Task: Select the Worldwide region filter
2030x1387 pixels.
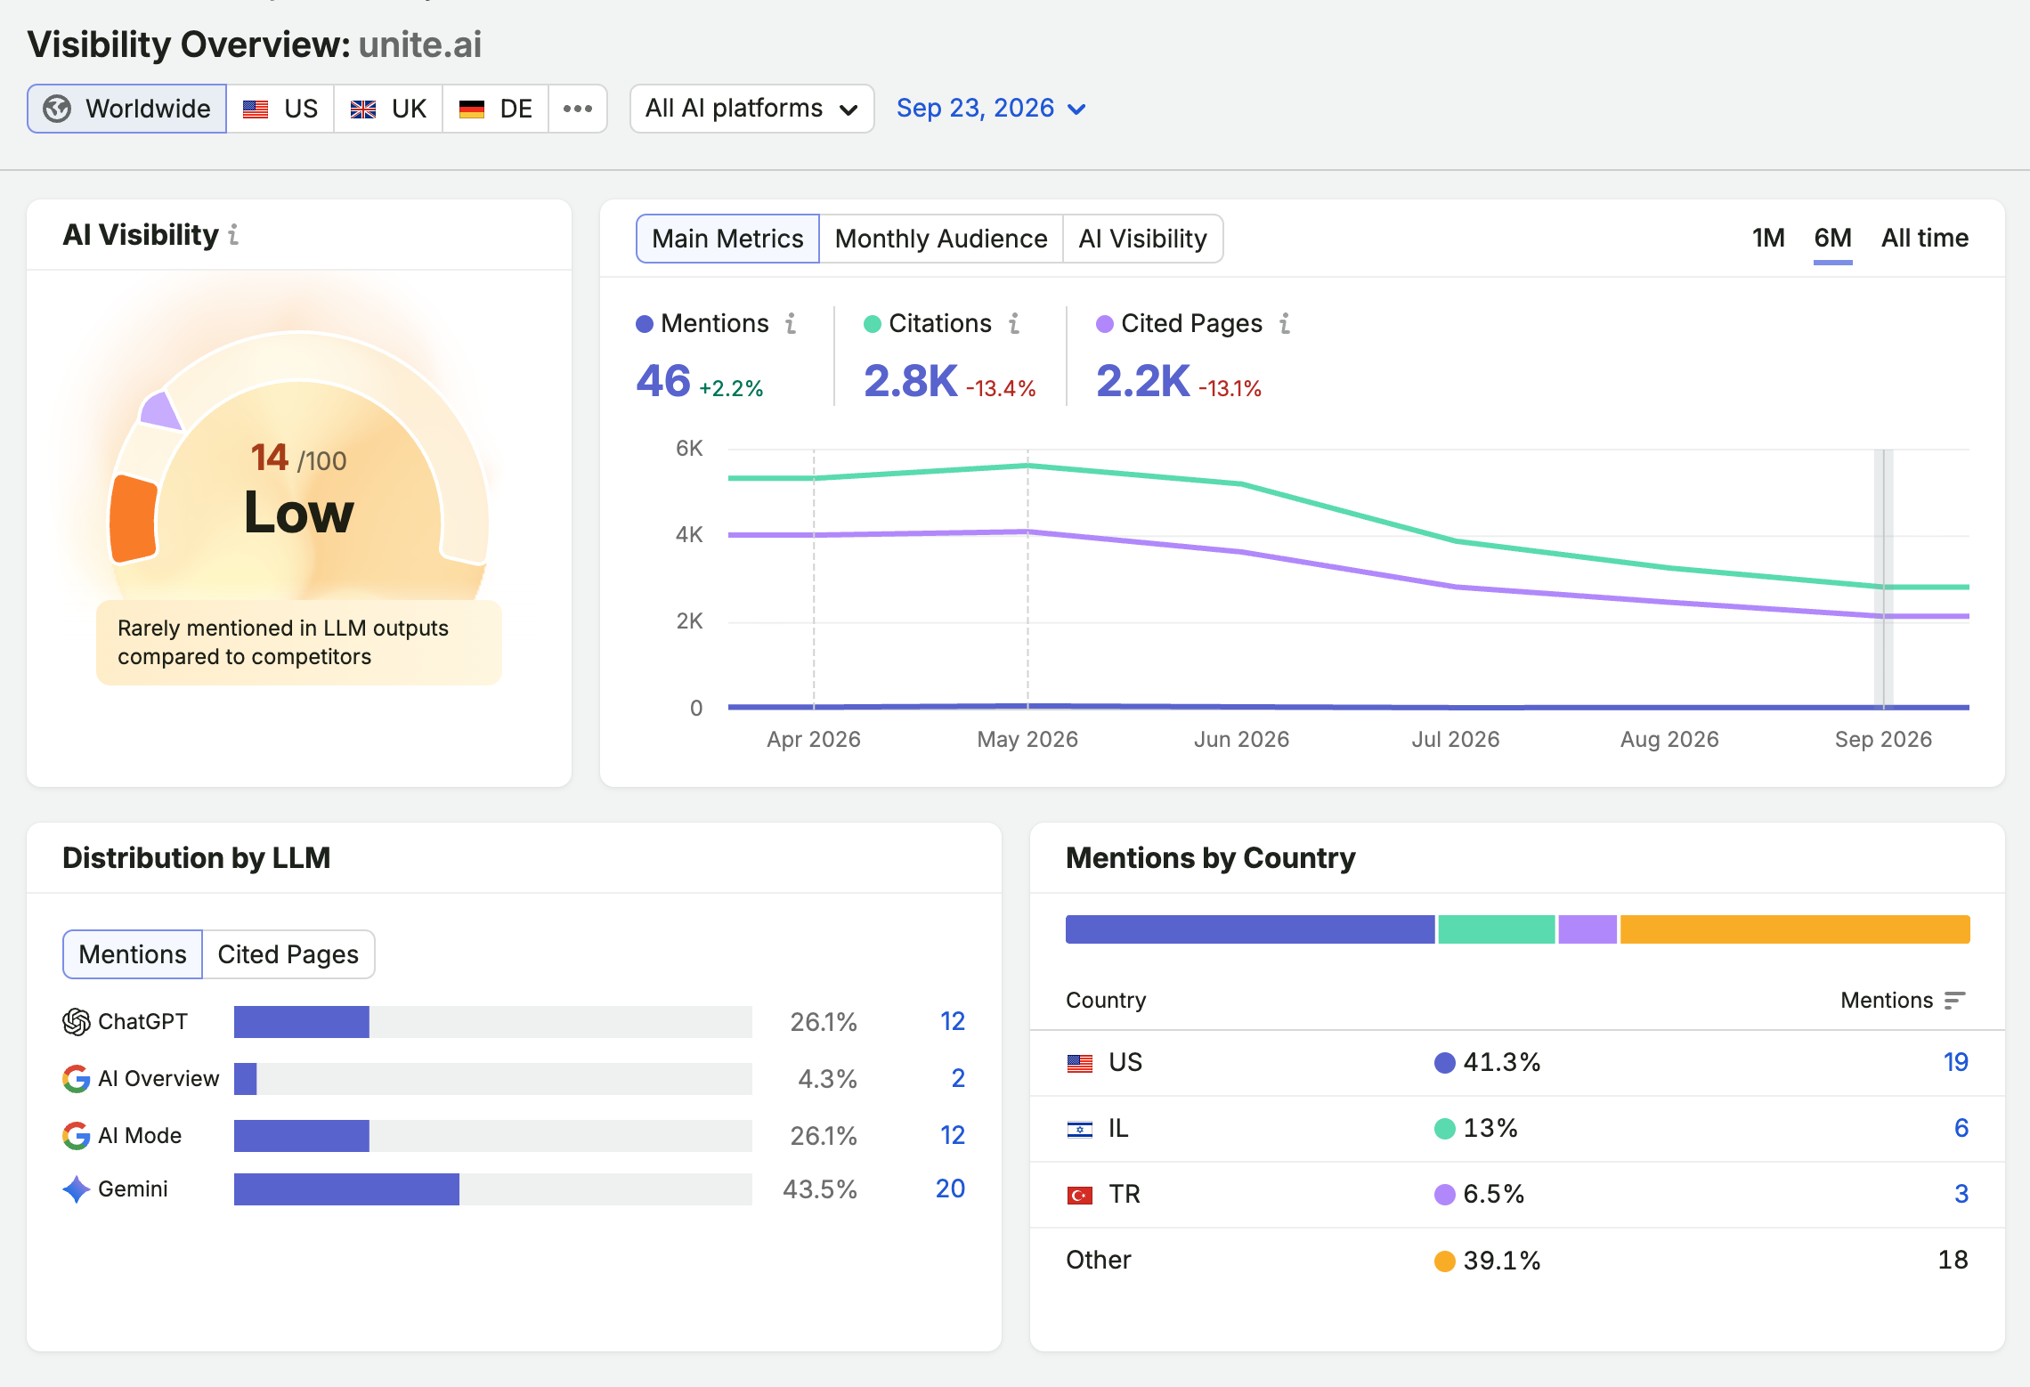Action: [126, 109]
